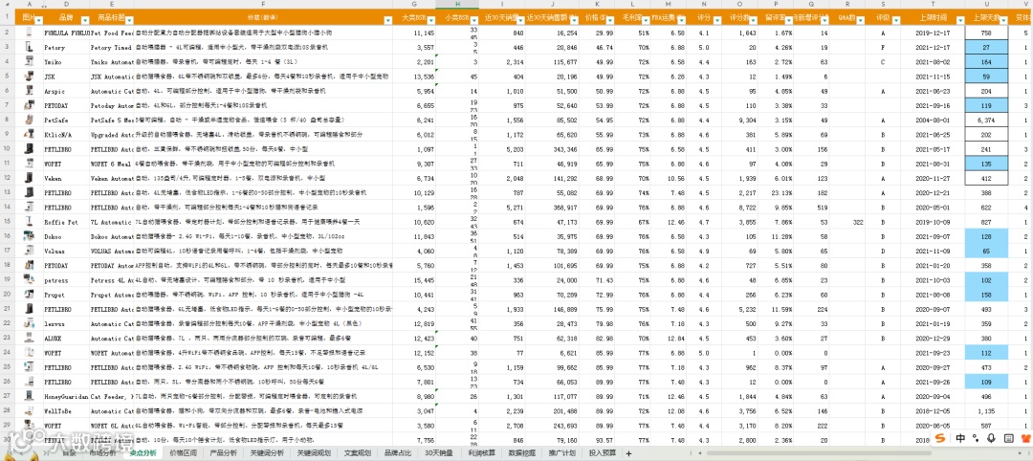This screenshot has width=1033, height=461.
Task: Open the 上架时间 filter dropdown
Action: click(x=959, y=20)
